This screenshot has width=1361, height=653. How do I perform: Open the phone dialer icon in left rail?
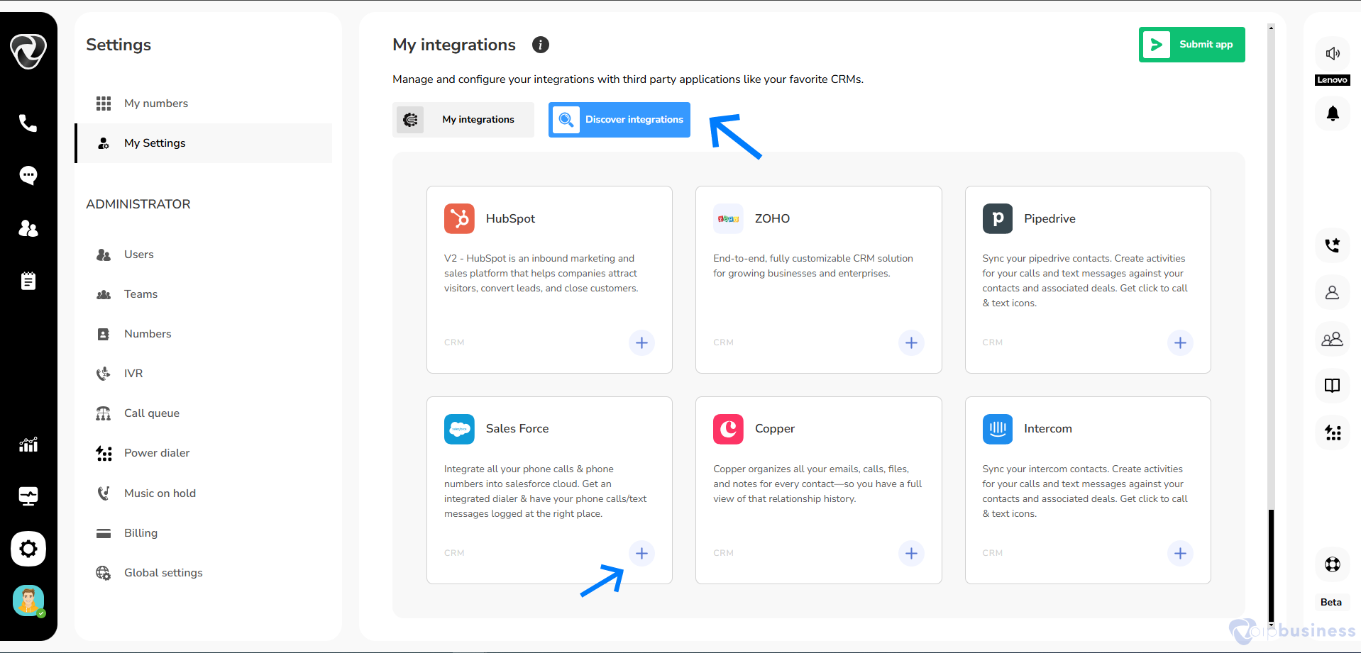pos(28,123)
